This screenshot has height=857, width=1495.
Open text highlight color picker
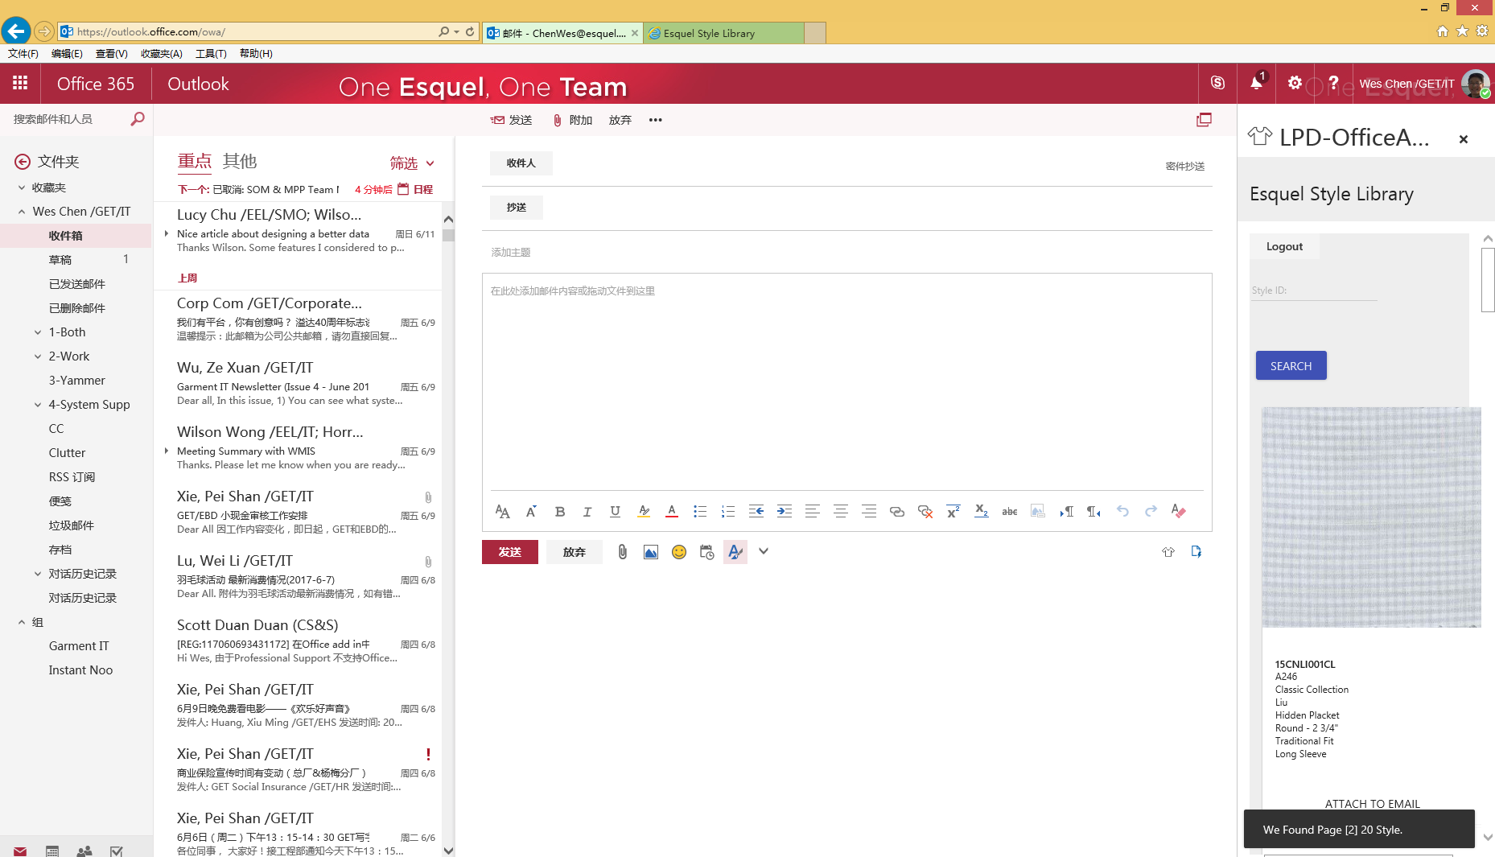[x=644, y=512]
